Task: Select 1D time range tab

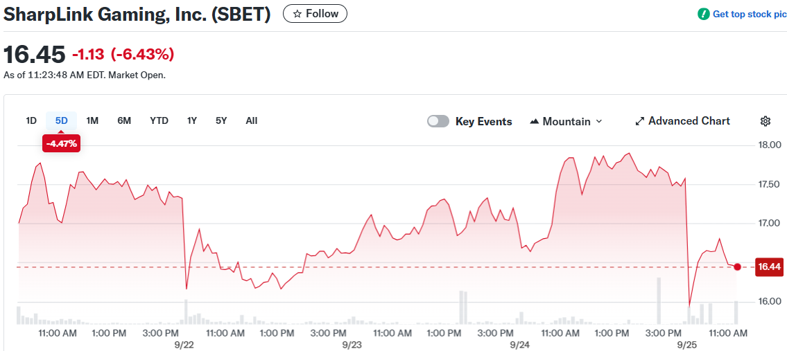Action: click(31, 121)
